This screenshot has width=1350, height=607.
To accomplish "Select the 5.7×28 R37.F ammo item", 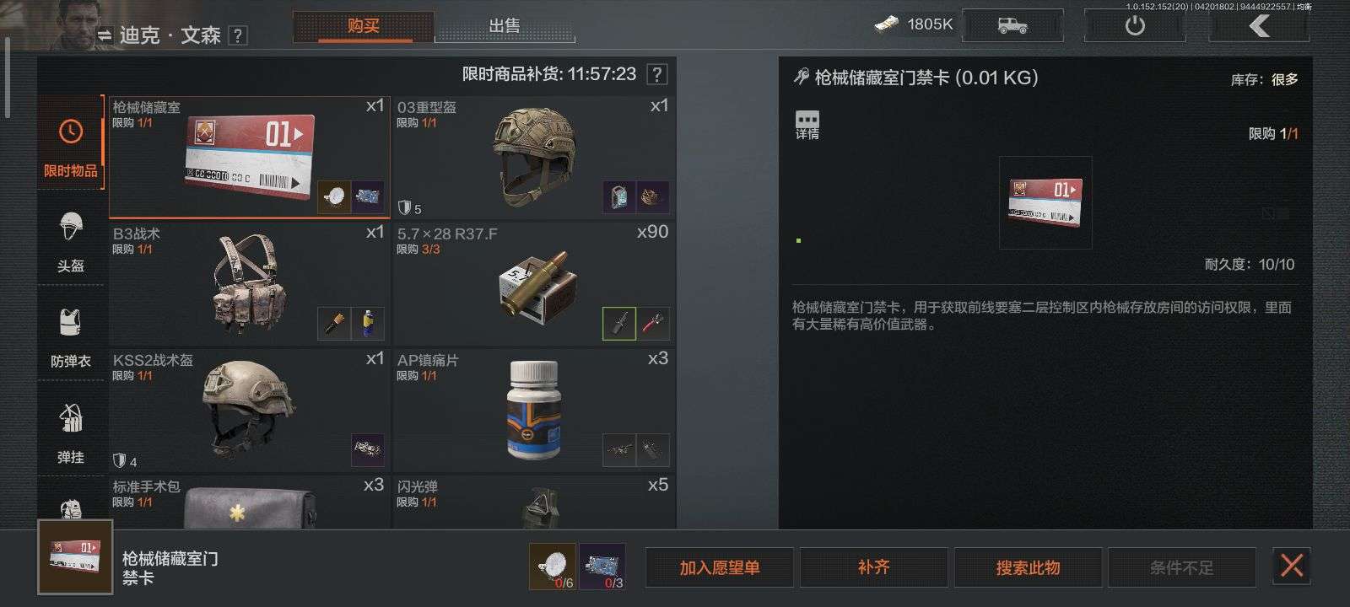I will pyautogui.click(x=534, y=284).
